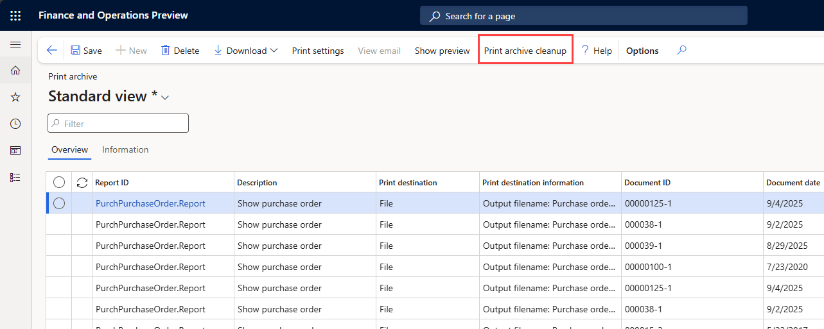Click Print archive cleanup button
The image size is (824, 329).
[x=525, y=51]
